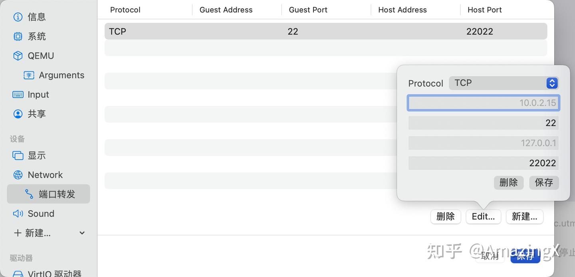
Task: Click the 信息 info icon in sidebar
Action: 18,17
